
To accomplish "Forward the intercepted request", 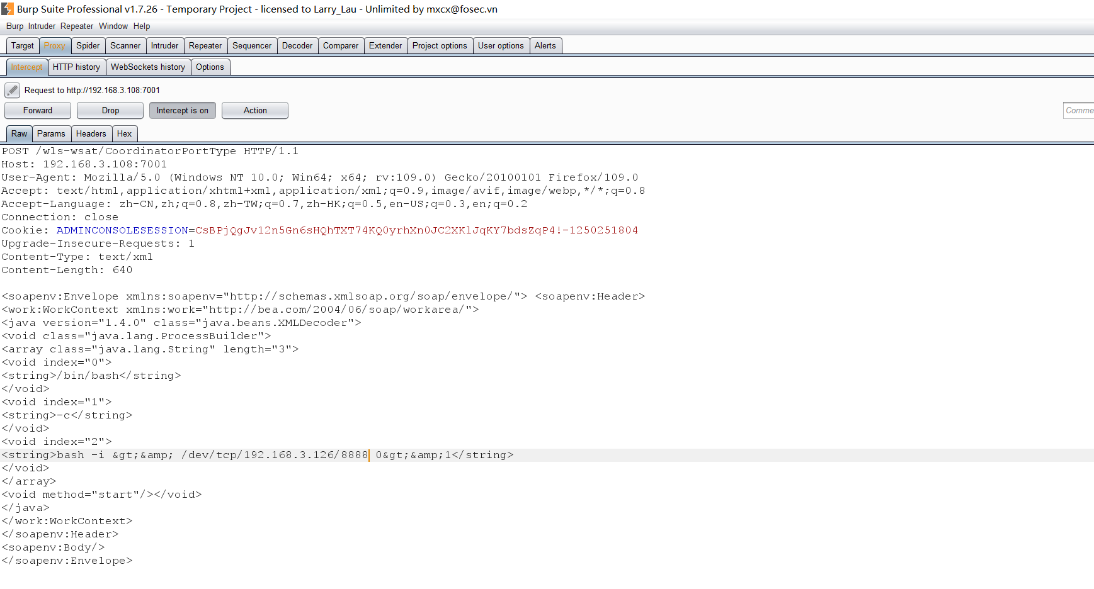I will (38, 111).
